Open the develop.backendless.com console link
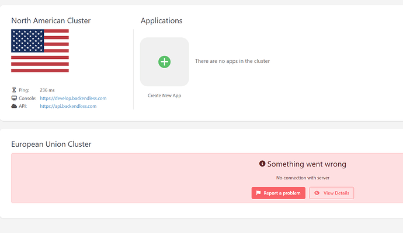The image size is (403, 233). tap(73, 98)
